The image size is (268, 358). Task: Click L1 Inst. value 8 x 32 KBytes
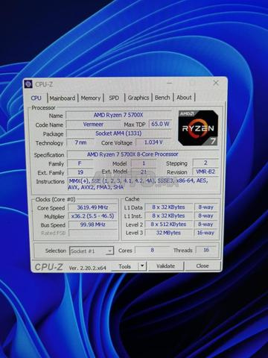[168, 216]
